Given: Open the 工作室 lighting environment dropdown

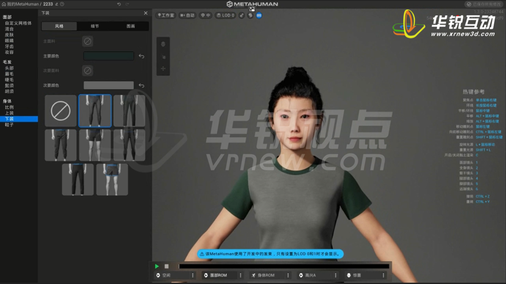Looking at the screenshot, I should (x=166, y=15).
